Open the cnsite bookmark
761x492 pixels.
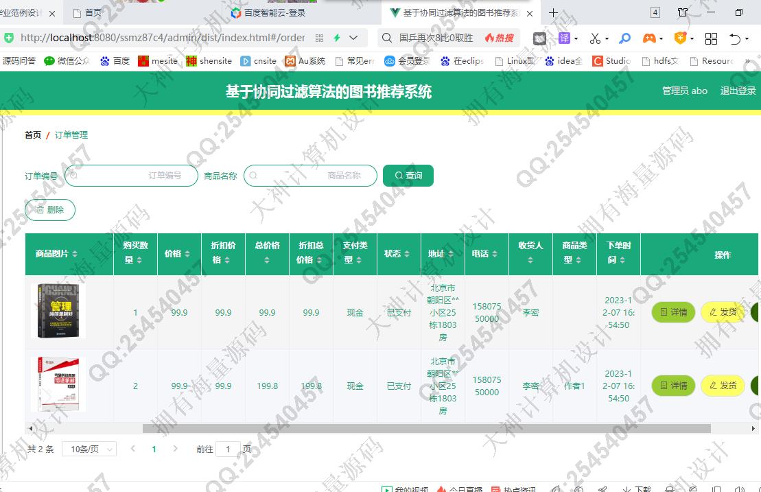click(x=259, y=61)
